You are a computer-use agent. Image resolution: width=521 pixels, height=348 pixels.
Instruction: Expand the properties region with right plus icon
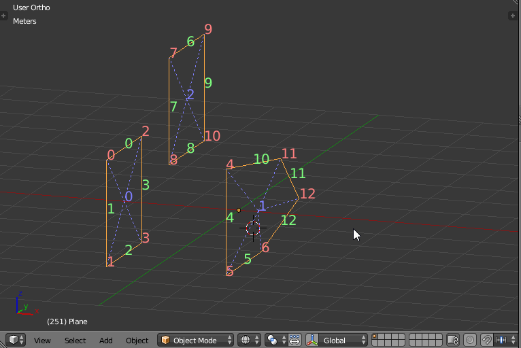tap(513, 15)
